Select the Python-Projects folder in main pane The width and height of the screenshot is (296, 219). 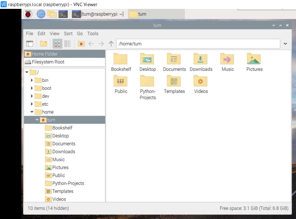pyautogui.click(x=148, y=81)
